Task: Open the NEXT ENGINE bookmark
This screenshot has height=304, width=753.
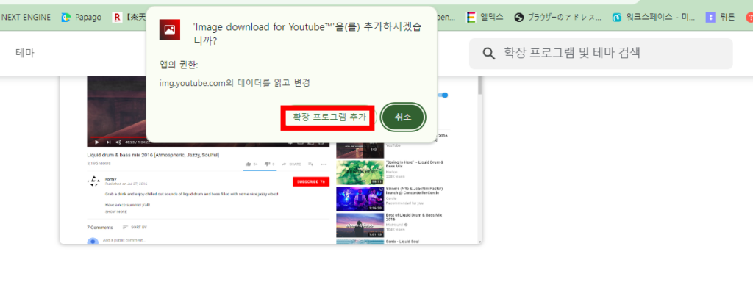Action: coord(26,18)
